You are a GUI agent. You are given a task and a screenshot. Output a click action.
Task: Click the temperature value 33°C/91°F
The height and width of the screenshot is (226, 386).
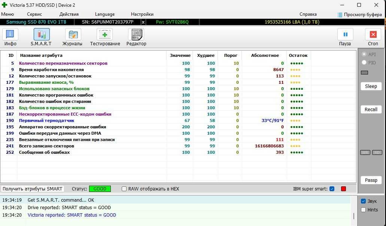(x=273, y=120)
